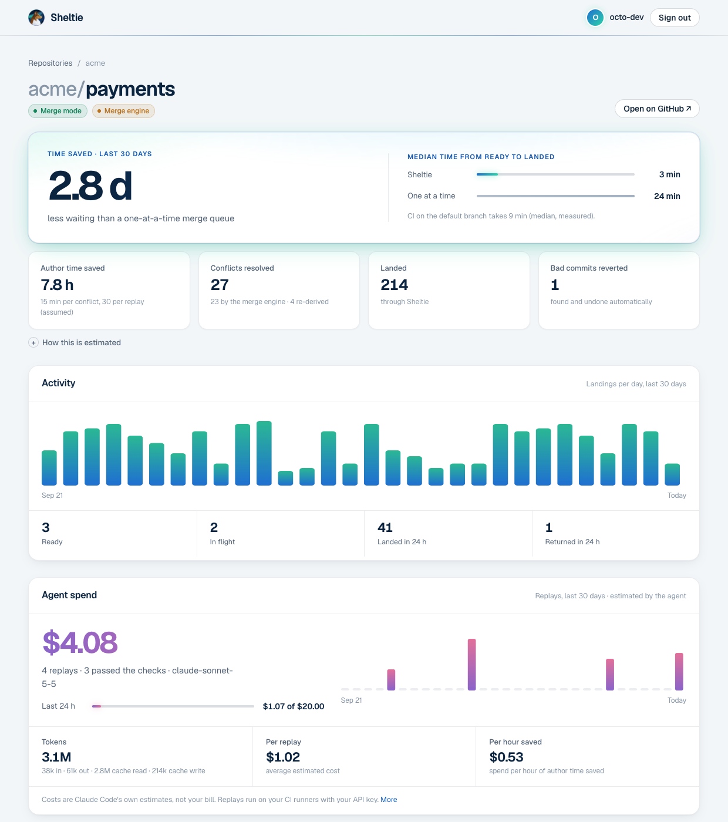Open the acme breadcrumb link
Screen dimensions: 728x822
point(95,63)
